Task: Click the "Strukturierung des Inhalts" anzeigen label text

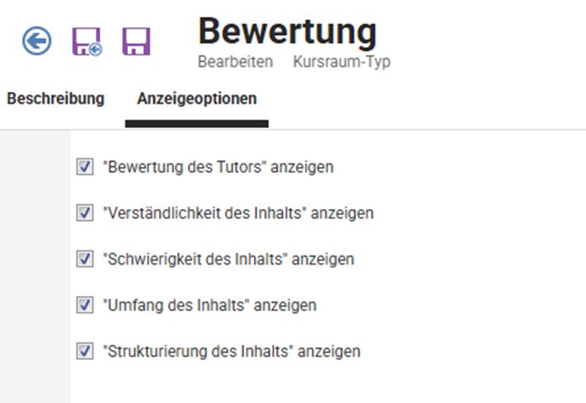Action: [231, 351]
